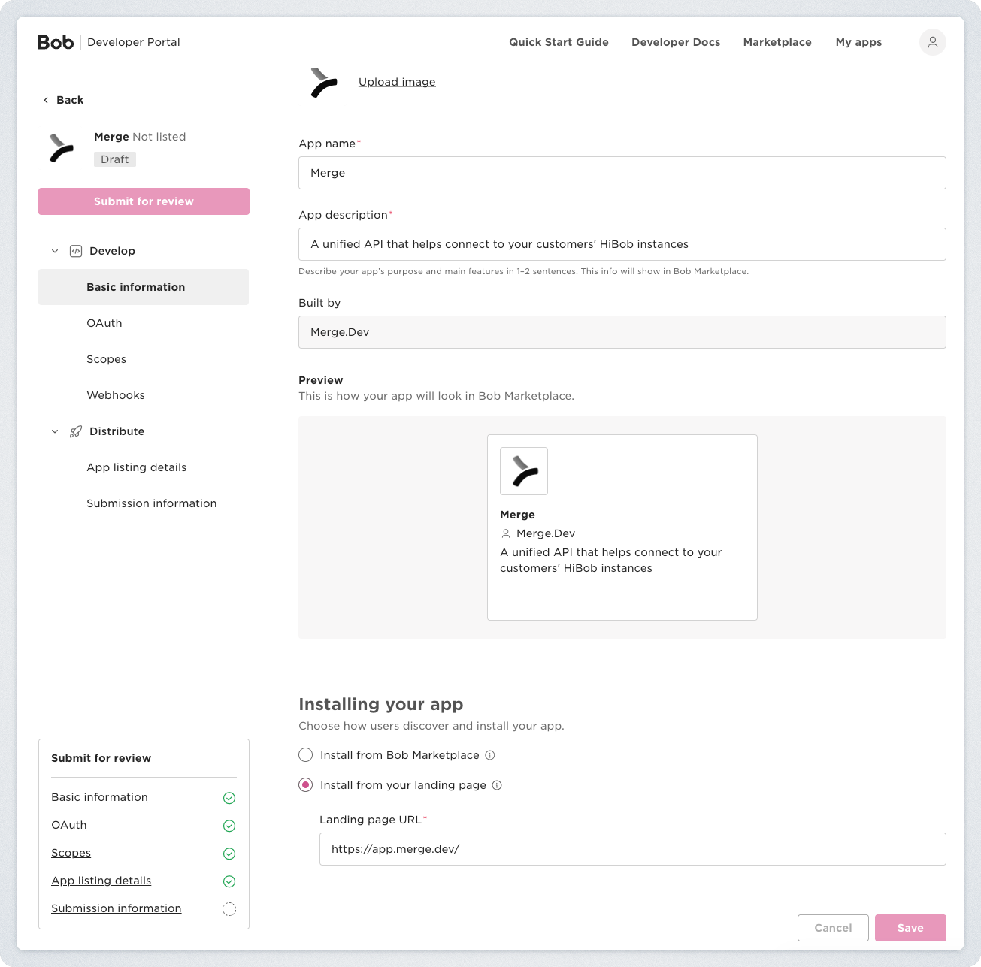Click the person icon beside Merge.Dev in preview
Viewport: 981px width, 967px height.
[506, 533]
